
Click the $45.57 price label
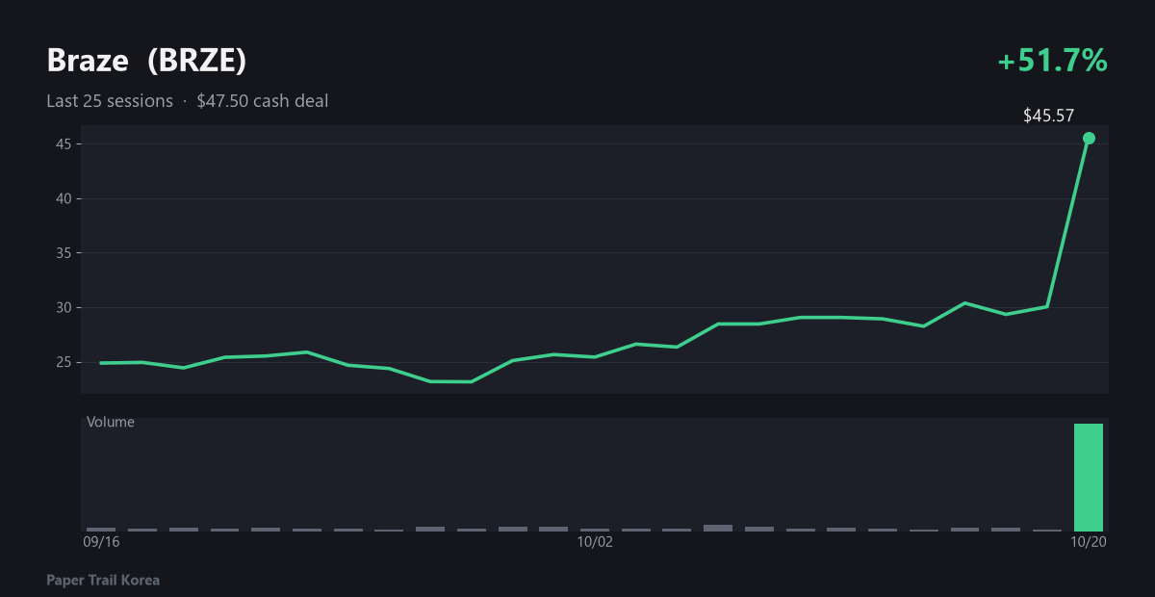click(1048, 116)
